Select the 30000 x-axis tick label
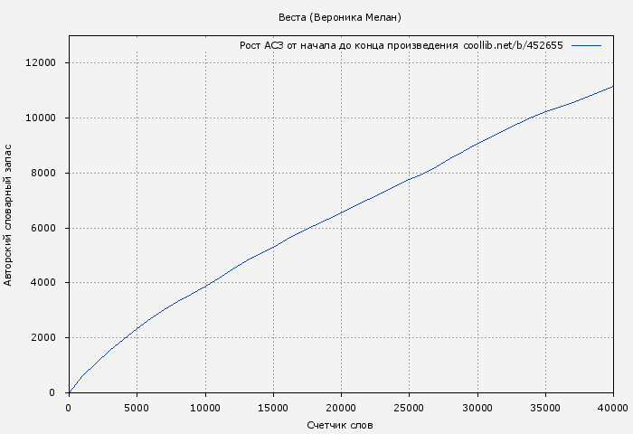633x434 pixels. pos(477,408)
